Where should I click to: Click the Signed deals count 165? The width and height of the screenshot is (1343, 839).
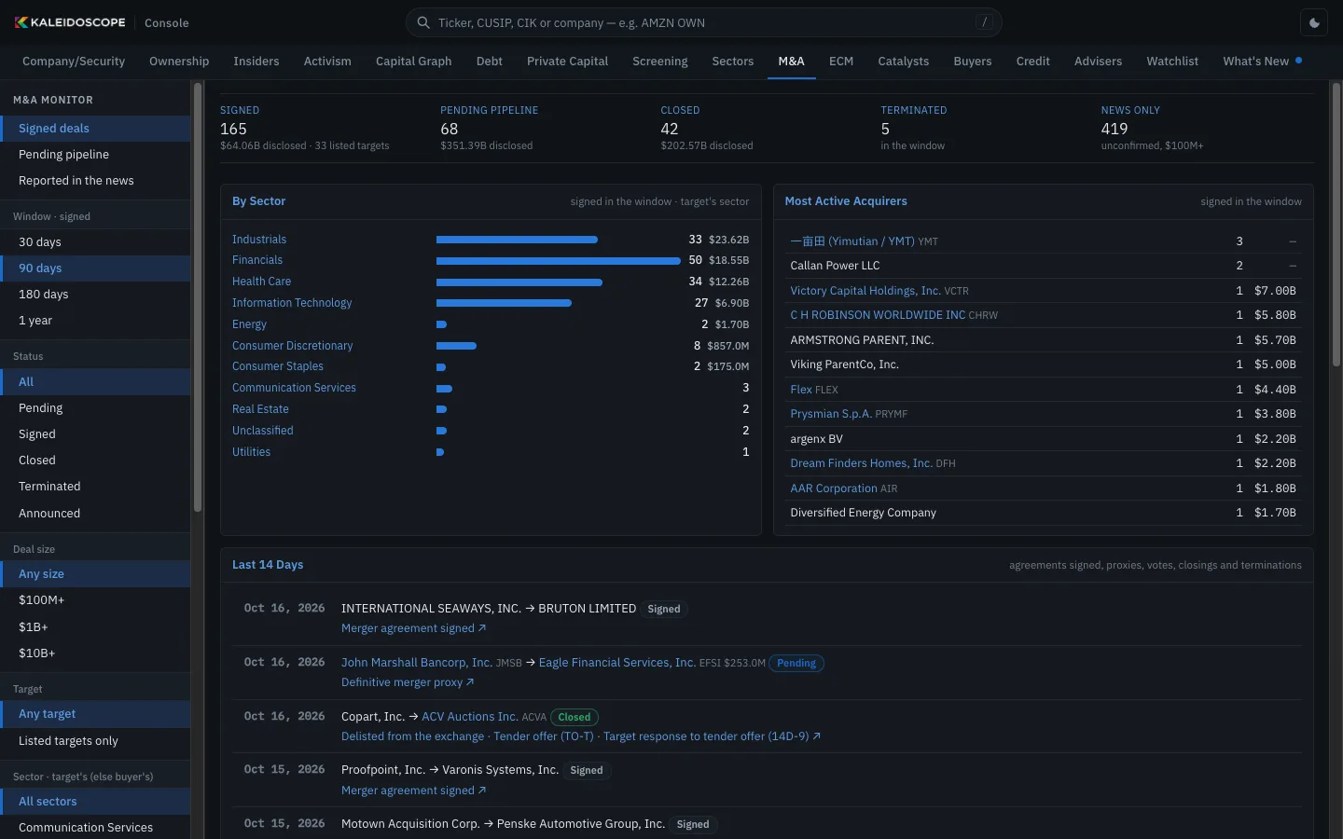point(233,130)
